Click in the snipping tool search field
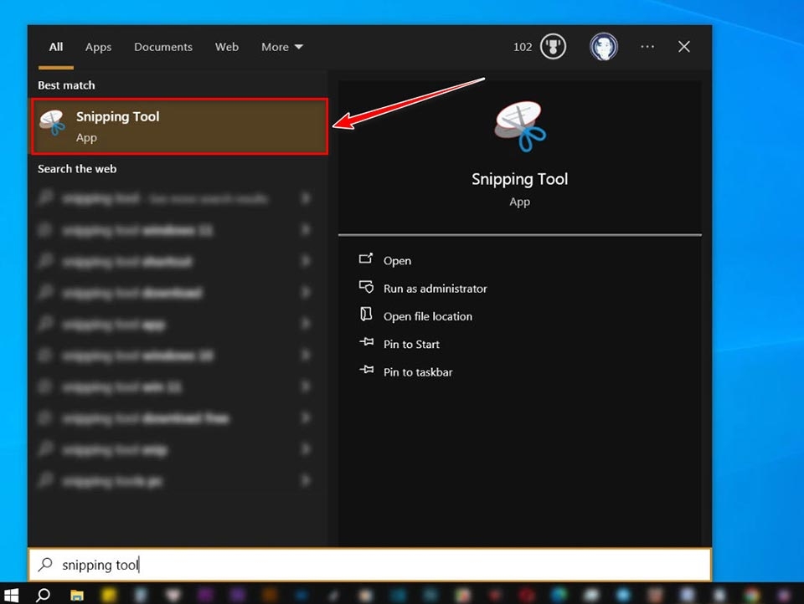The width and height of the screenshot is (804, 604). tap(369, 565)
